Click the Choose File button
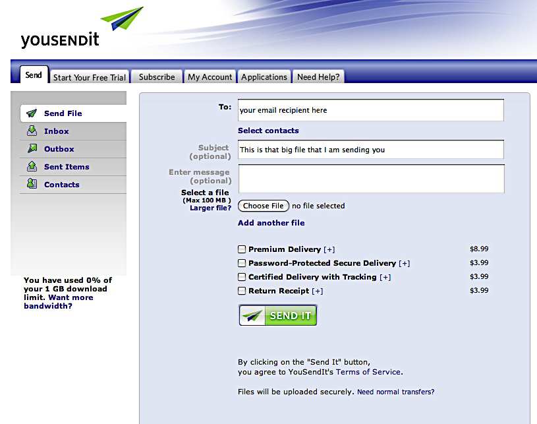 coord(264,206)
